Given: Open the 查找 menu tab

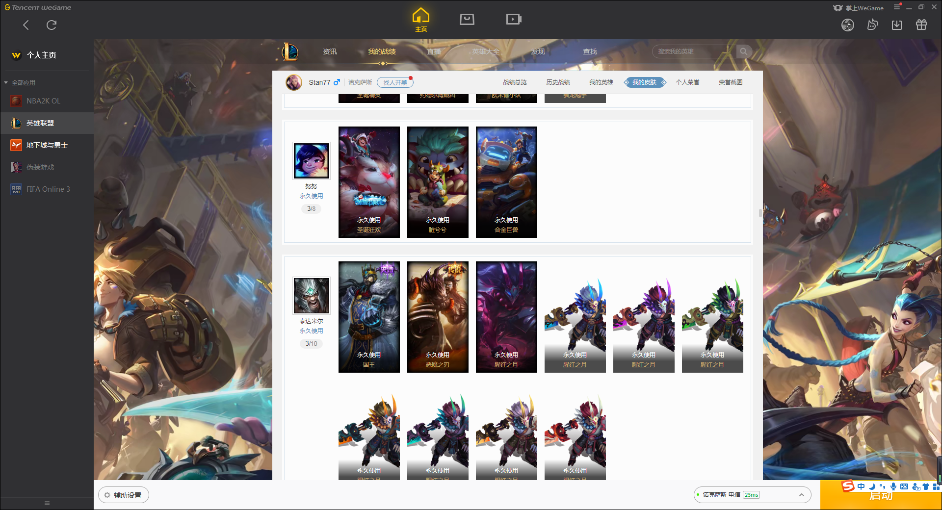Looking at the screenshot, I should click(590, 51).
